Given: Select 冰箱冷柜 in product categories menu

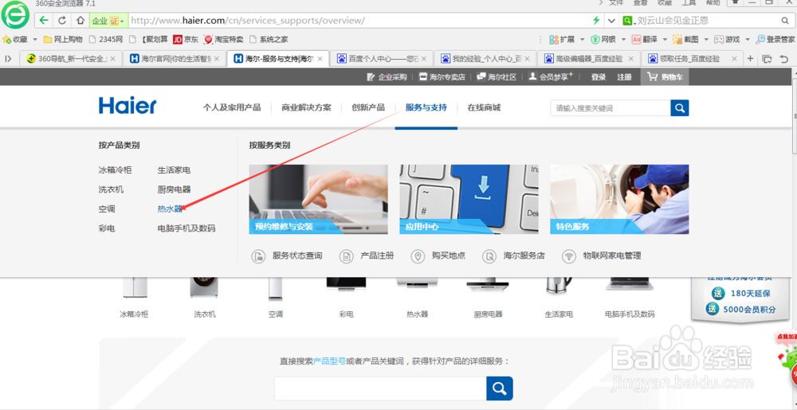Looking at the screenshot, I should coord(115,170).
